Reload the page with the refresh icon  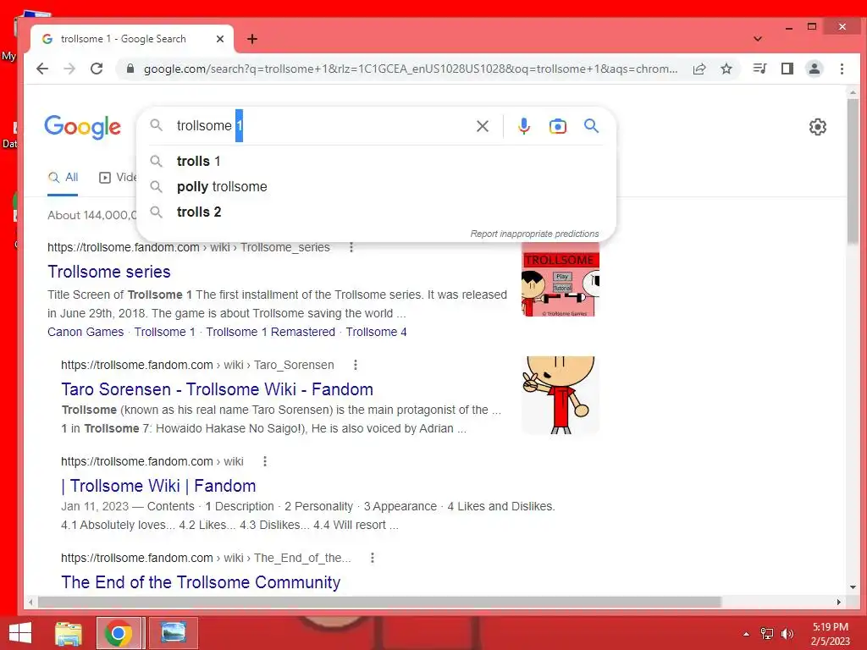coord(97,69)
